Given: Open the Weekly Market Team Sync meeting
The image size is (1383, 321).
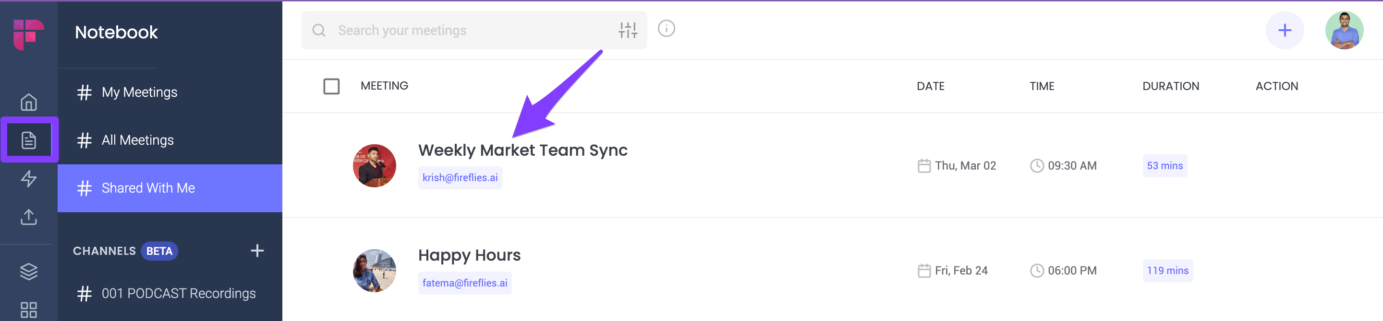Looking at the screenshot, I should tap(522, 150).
